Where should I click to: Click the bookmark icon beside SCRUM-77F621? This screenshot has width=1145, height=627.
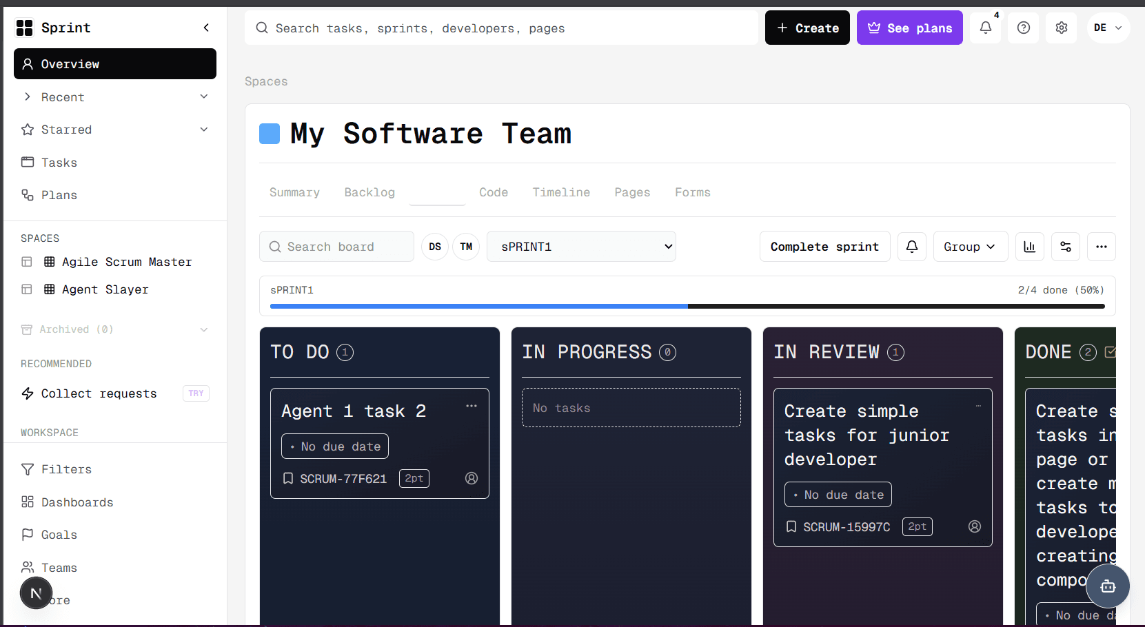pos(288,478)
